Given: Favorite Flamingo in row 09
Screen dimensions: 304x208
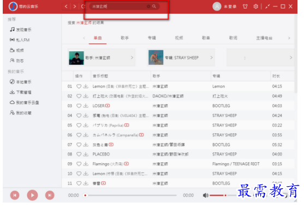Looking at the screenshot, I should click(79, 164).
